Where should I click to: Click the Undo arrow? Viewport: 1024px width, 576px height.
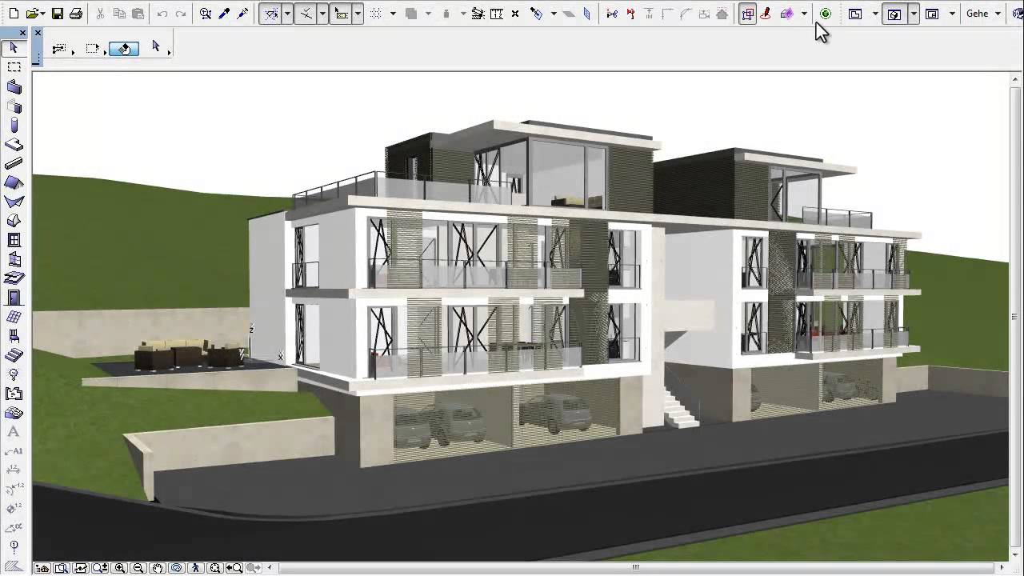tap(162, 13)
